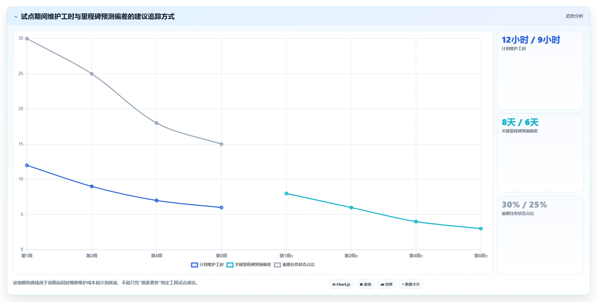The width and height of the screenshot is (597, 302).
Task: Click the 进度 chip
Action: [386, 284]
